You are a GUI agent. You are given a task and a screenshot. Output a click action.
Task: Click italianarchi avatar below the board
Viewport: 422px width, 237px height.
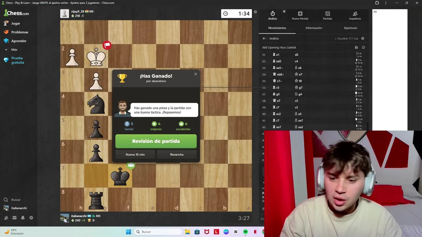65,218
